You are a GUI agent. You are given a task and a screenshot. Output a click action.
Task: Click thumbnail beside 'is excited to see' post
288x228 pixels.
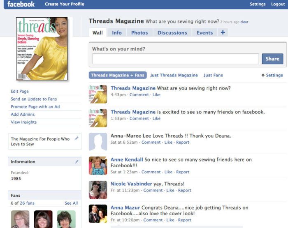click(x=98, y=118)
